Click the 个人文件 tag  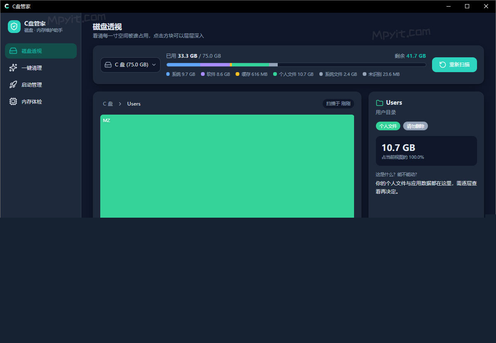pyautogui.click(x=388, y=126)
